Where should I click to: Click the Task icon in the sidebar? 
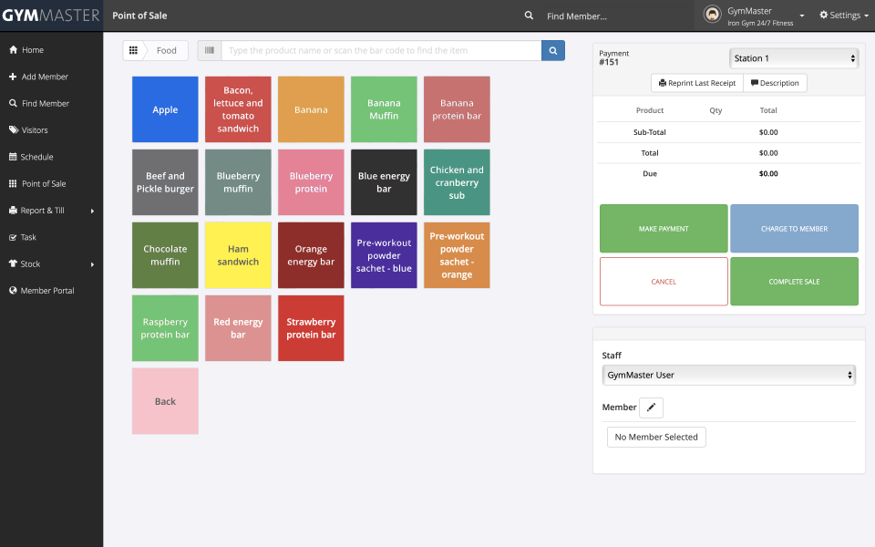13,237
